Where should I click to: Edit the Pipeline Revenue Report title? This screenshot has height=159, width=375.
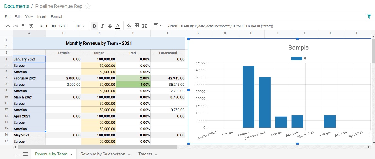coord(58,6)
